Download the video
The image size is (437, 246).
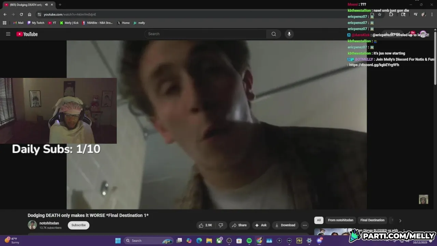(x=285, y=225)
